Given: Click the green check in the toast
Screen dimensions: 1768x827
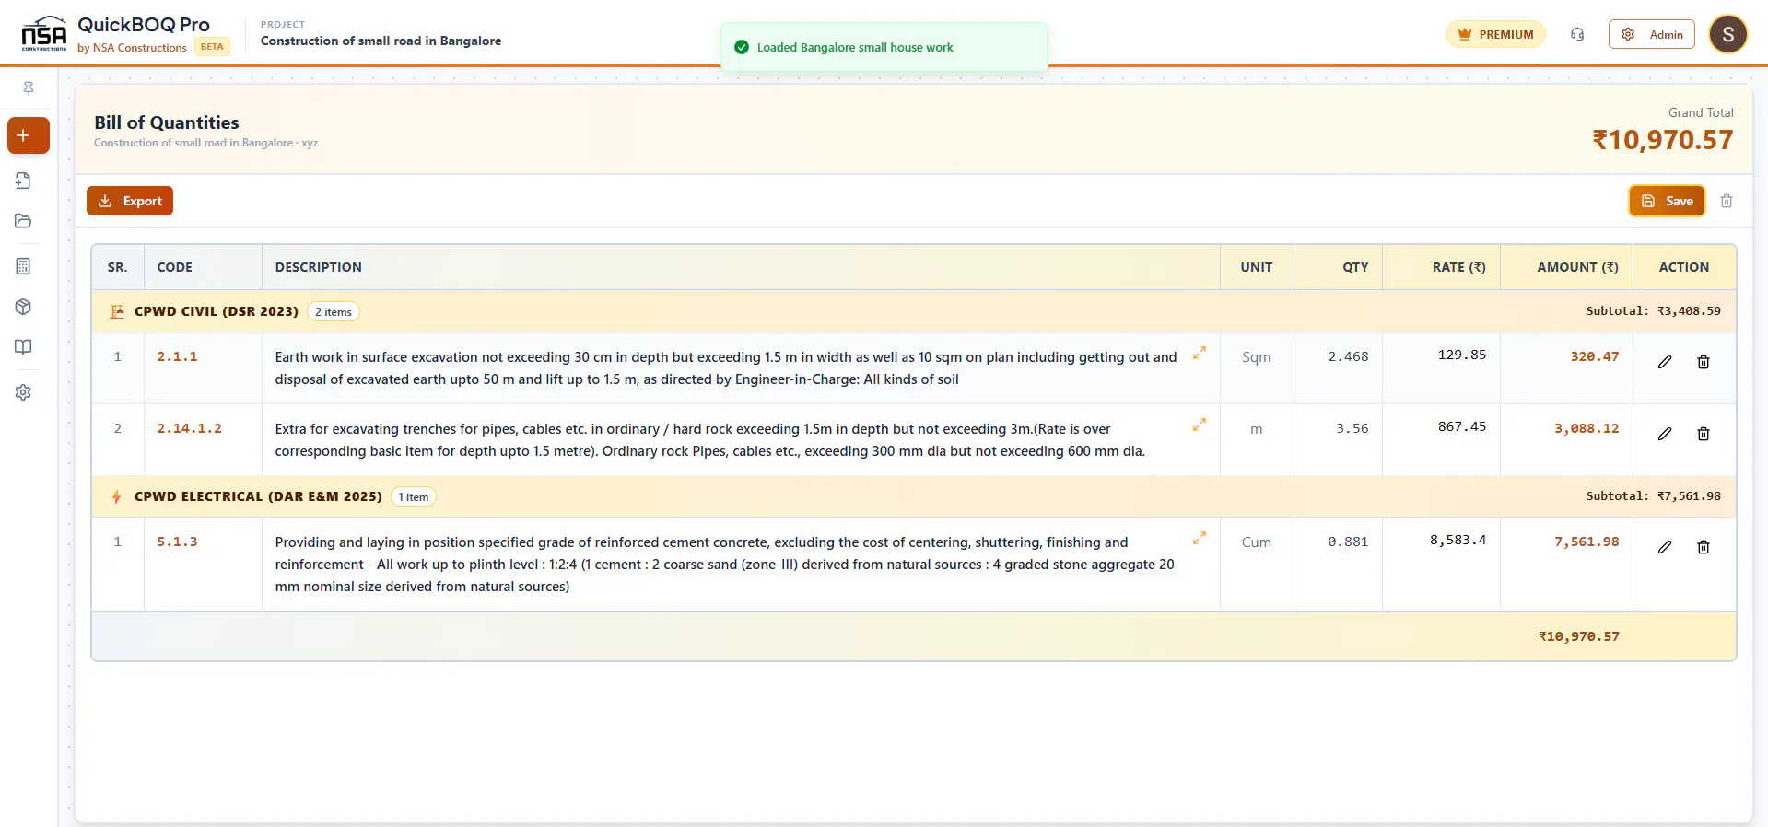Looking at the screenshot, I should pos(742,47).
